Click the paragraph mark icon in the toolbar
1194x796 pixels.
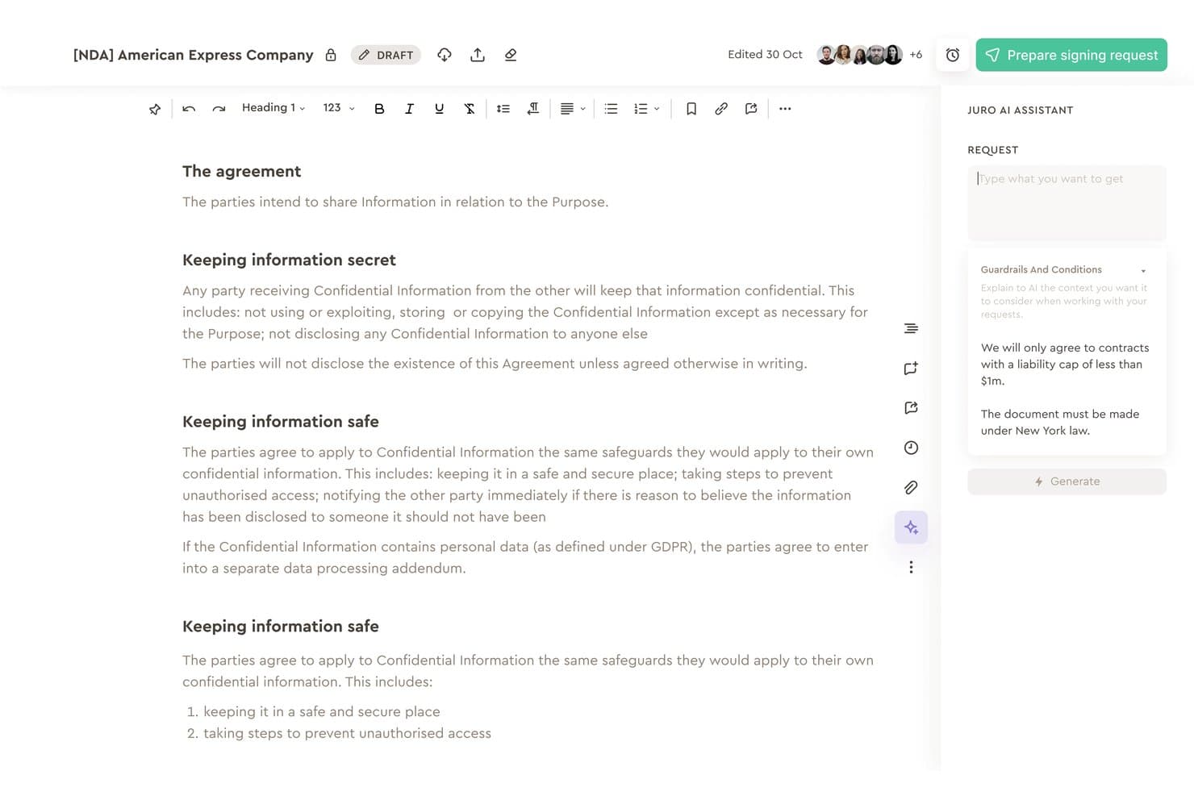pyautogui.click(x=533, y=109)
